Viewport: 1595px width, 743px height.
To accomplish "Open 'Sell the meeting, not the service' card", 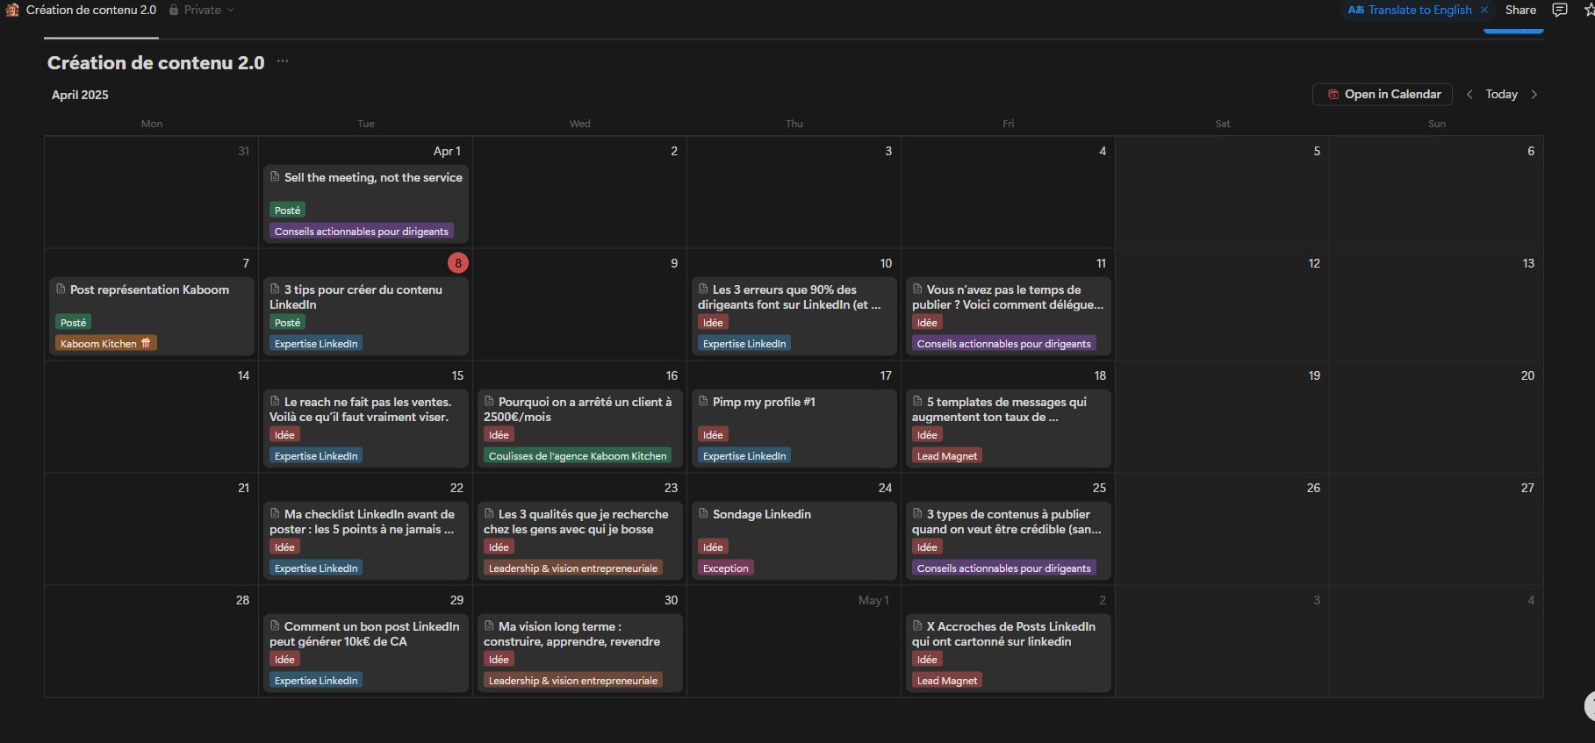I will click(x=373, y=177).
